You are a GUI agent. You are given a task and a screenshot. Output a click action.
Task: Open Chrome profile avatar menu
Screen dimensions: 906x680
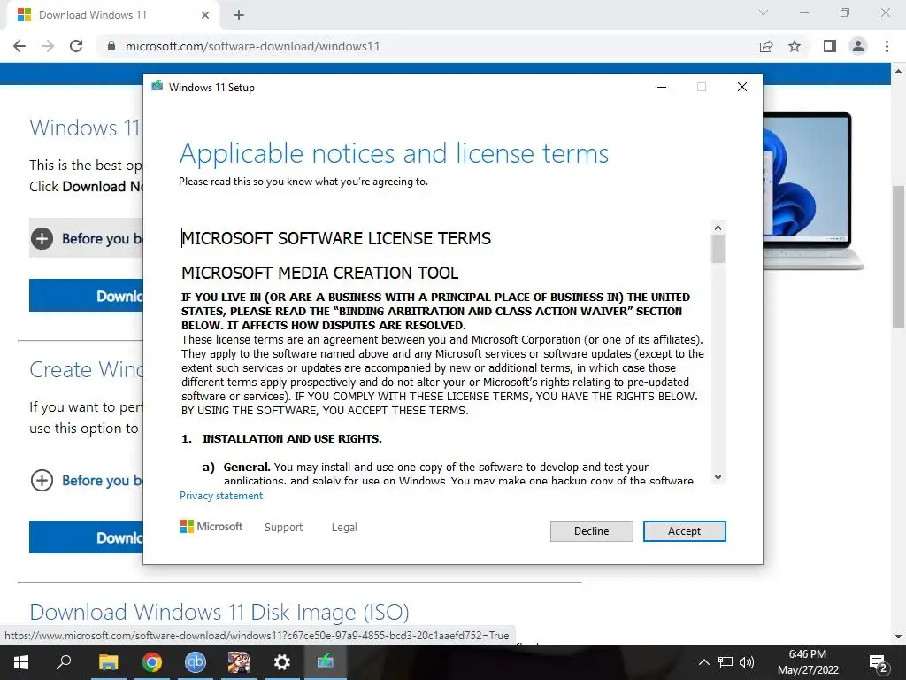858,46
